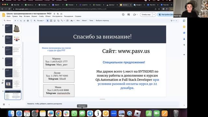Viewport: 208px width, 117px height.
Task: Expand the camera Meet dropdown arrow
Action: tap(137, 15)
